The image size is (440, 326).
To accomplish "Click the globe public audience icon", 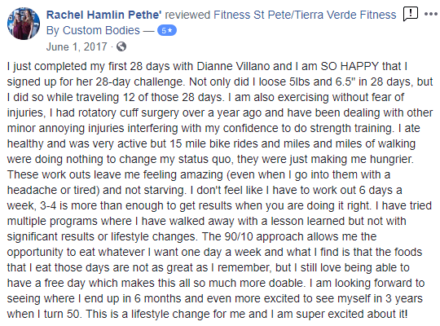I will point(121,46).
